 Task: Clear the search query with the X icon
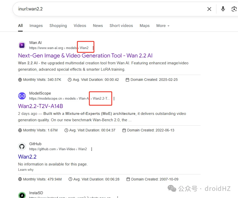[x=209, y=9]
